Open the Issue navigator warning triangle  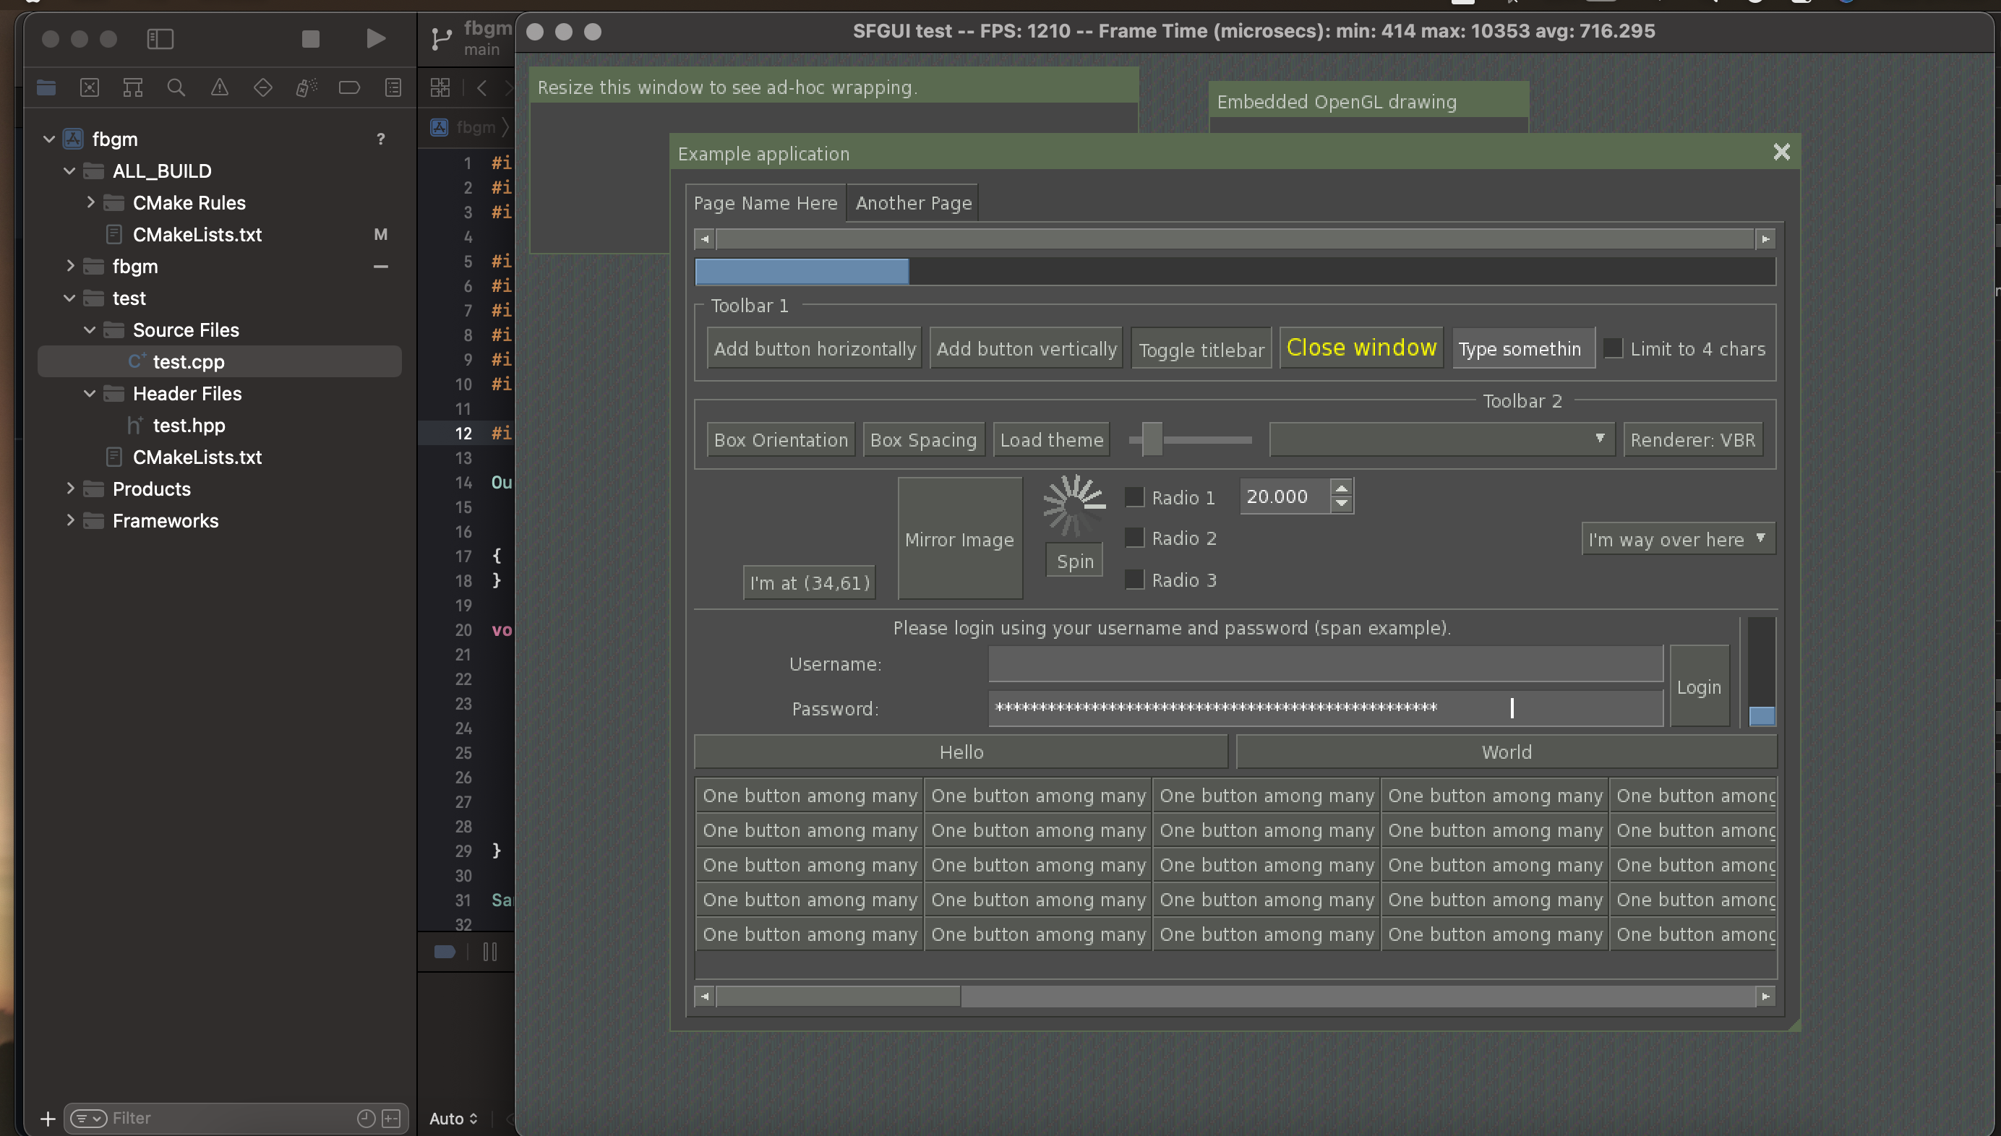219,87
